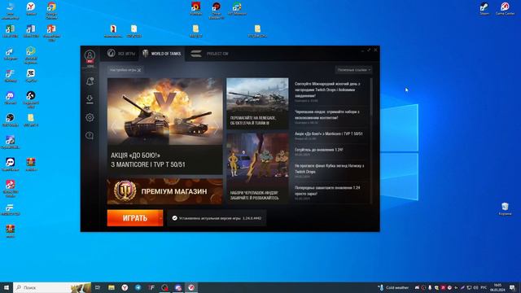The width and height of the screenshot is (521, 293).
Task: Open the notifications bell in launcher sidebar
Action: coord(90,81)
